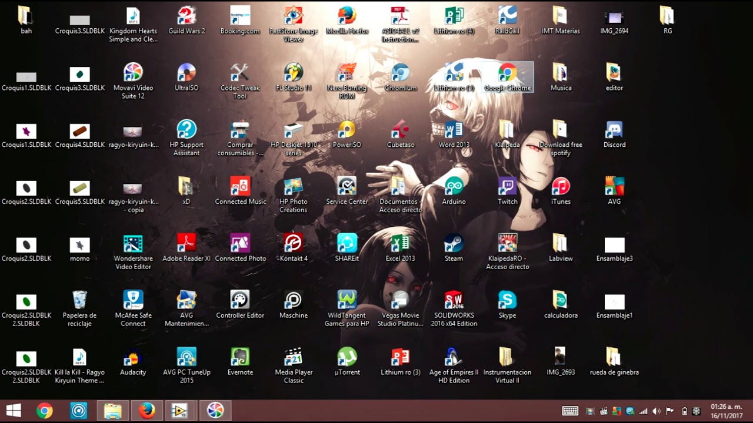Select the IMT Materias folder
753x423 pixels.
[561, 21]
